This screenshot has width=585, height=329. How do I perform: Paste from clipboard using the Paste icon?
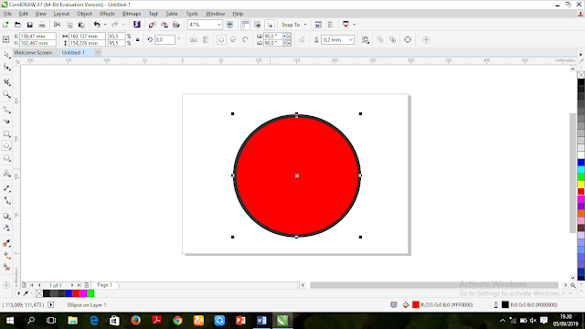81,25
